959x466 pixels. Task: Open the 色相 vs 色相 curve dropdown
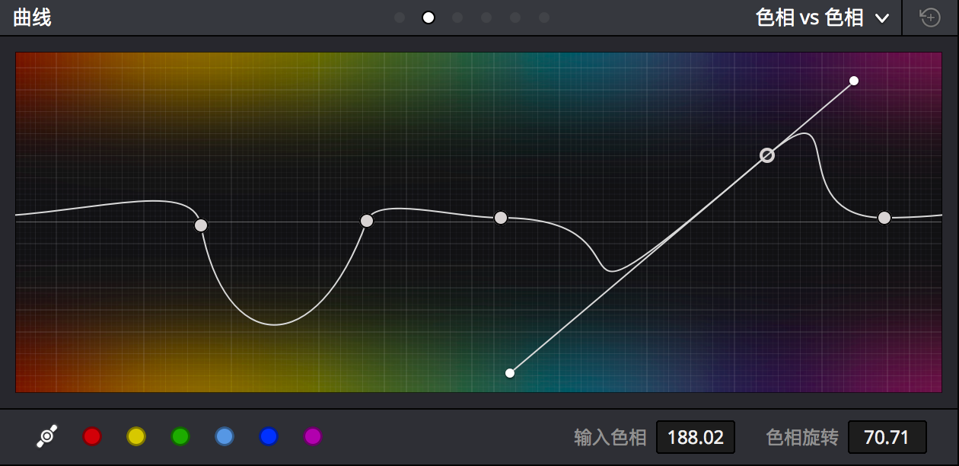coord(822,18)
